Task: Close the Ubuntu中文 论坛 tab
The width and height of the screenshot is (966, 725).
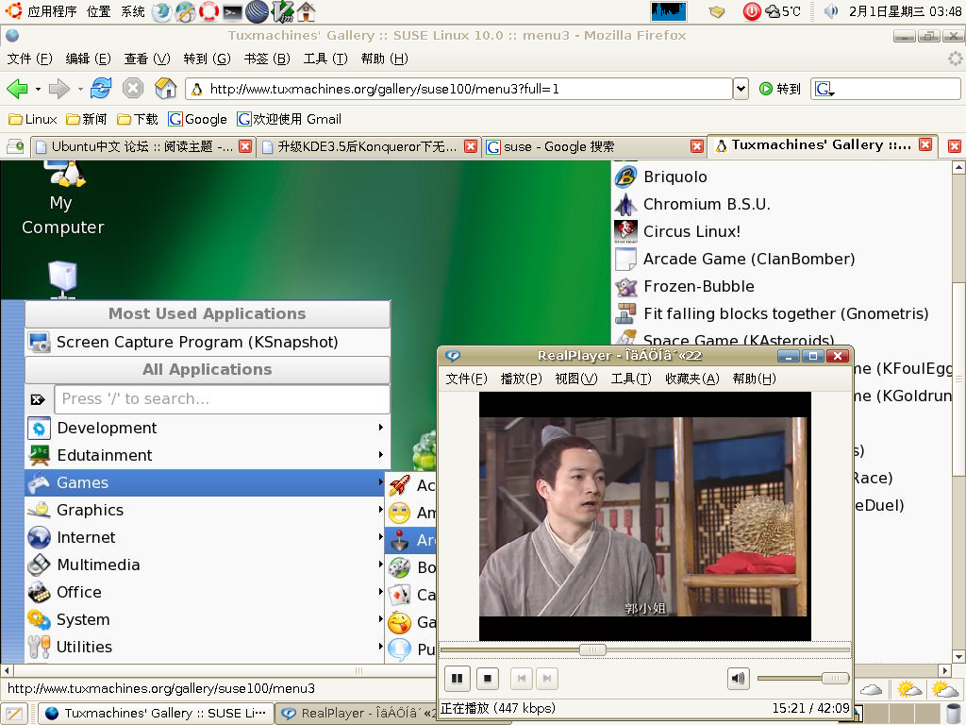Action: click(245, 146)
